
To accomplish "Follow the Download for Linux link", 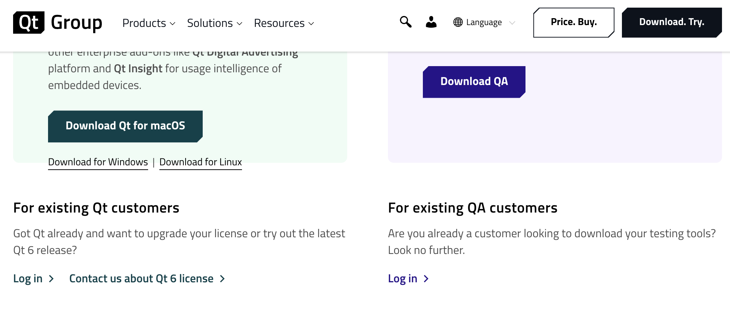I will 201,162.
